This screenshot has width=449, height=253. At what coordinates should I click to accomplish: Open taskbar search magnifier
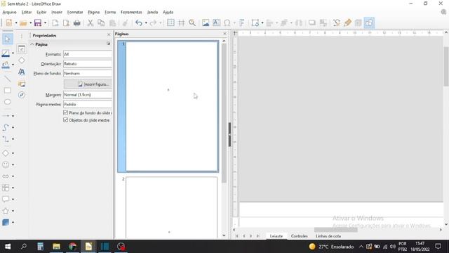(24, 247)
